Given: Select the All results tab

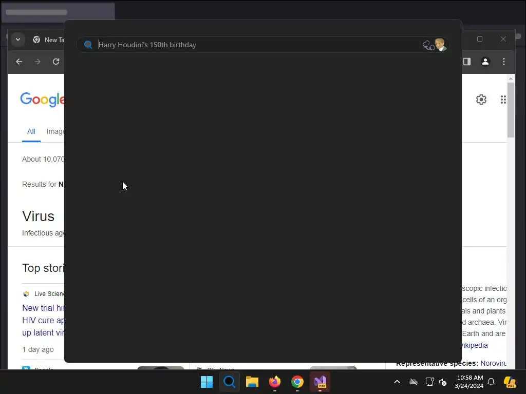Looking at the screenshot, I should coord(31,131).
